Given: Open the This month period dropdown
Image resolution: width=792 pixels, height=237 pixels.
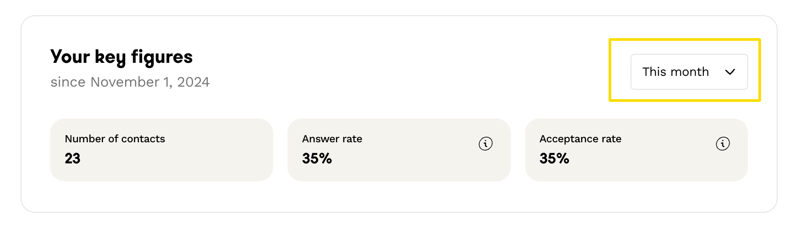Looking at the screenshot, I should pos(689,72).
